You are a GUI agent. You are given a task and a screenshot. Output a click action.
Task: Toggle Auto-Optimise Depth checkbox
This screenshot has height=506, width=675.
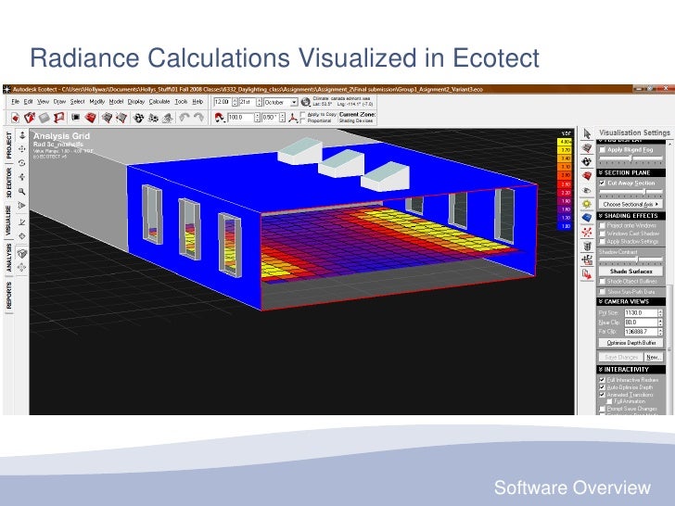point(603,387)
